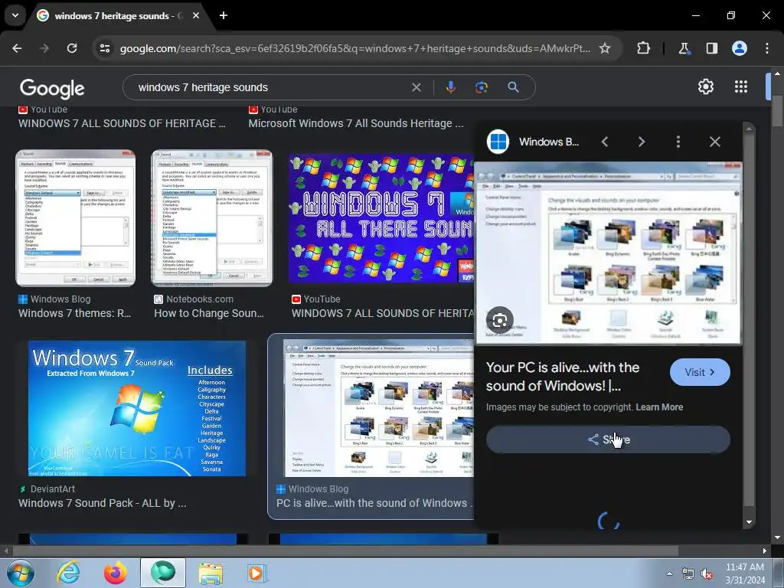Open the DeviantArt Windows 7 Sound Pack thumbnail
Viewport: 784px width, 588px height.
[x=136, y=408]
